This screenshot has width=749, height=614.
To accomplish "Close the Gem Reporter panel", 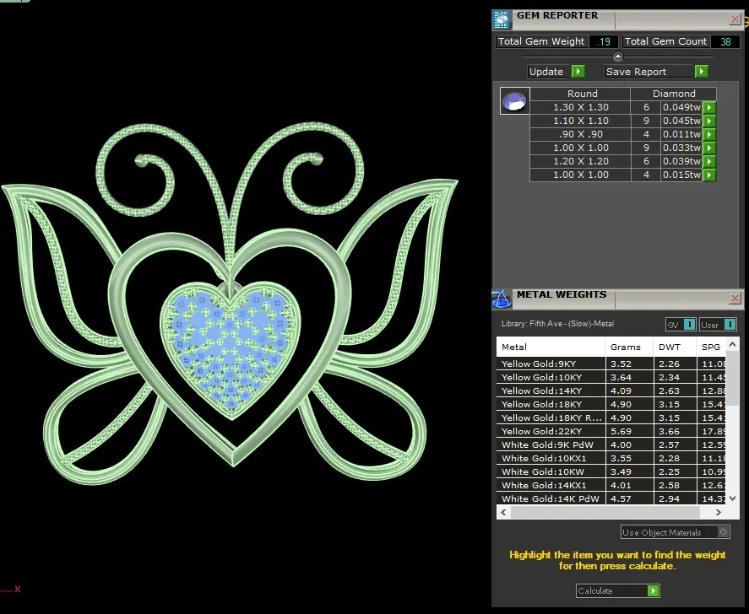I will (735, 19).
